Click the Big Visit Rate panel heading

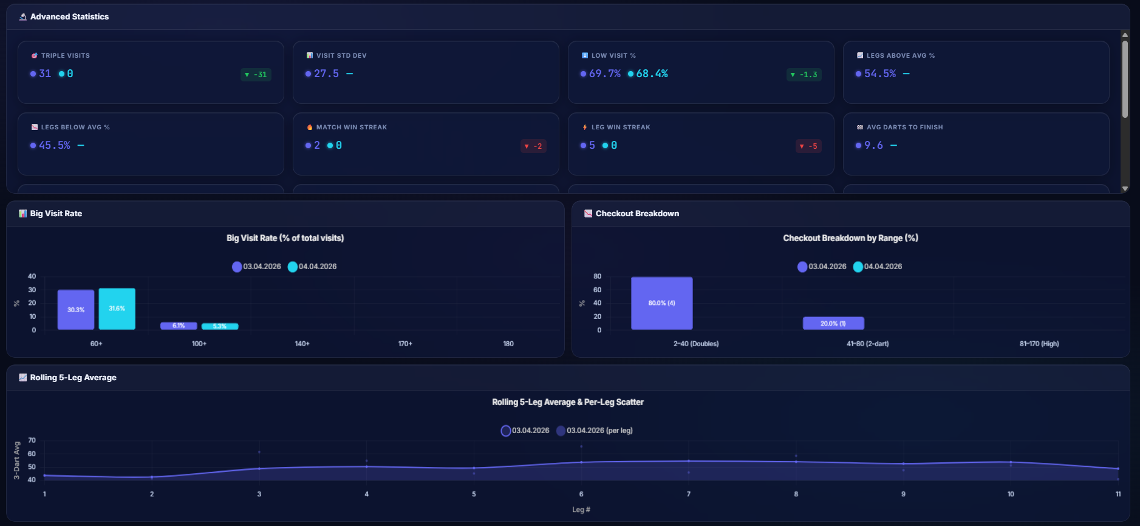pos(56,214)
